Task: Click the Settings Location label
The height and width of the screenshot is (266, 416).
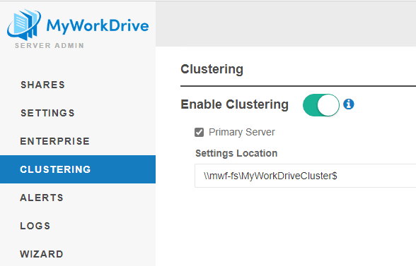Action: pyautogui.click(x=236, y=153)
